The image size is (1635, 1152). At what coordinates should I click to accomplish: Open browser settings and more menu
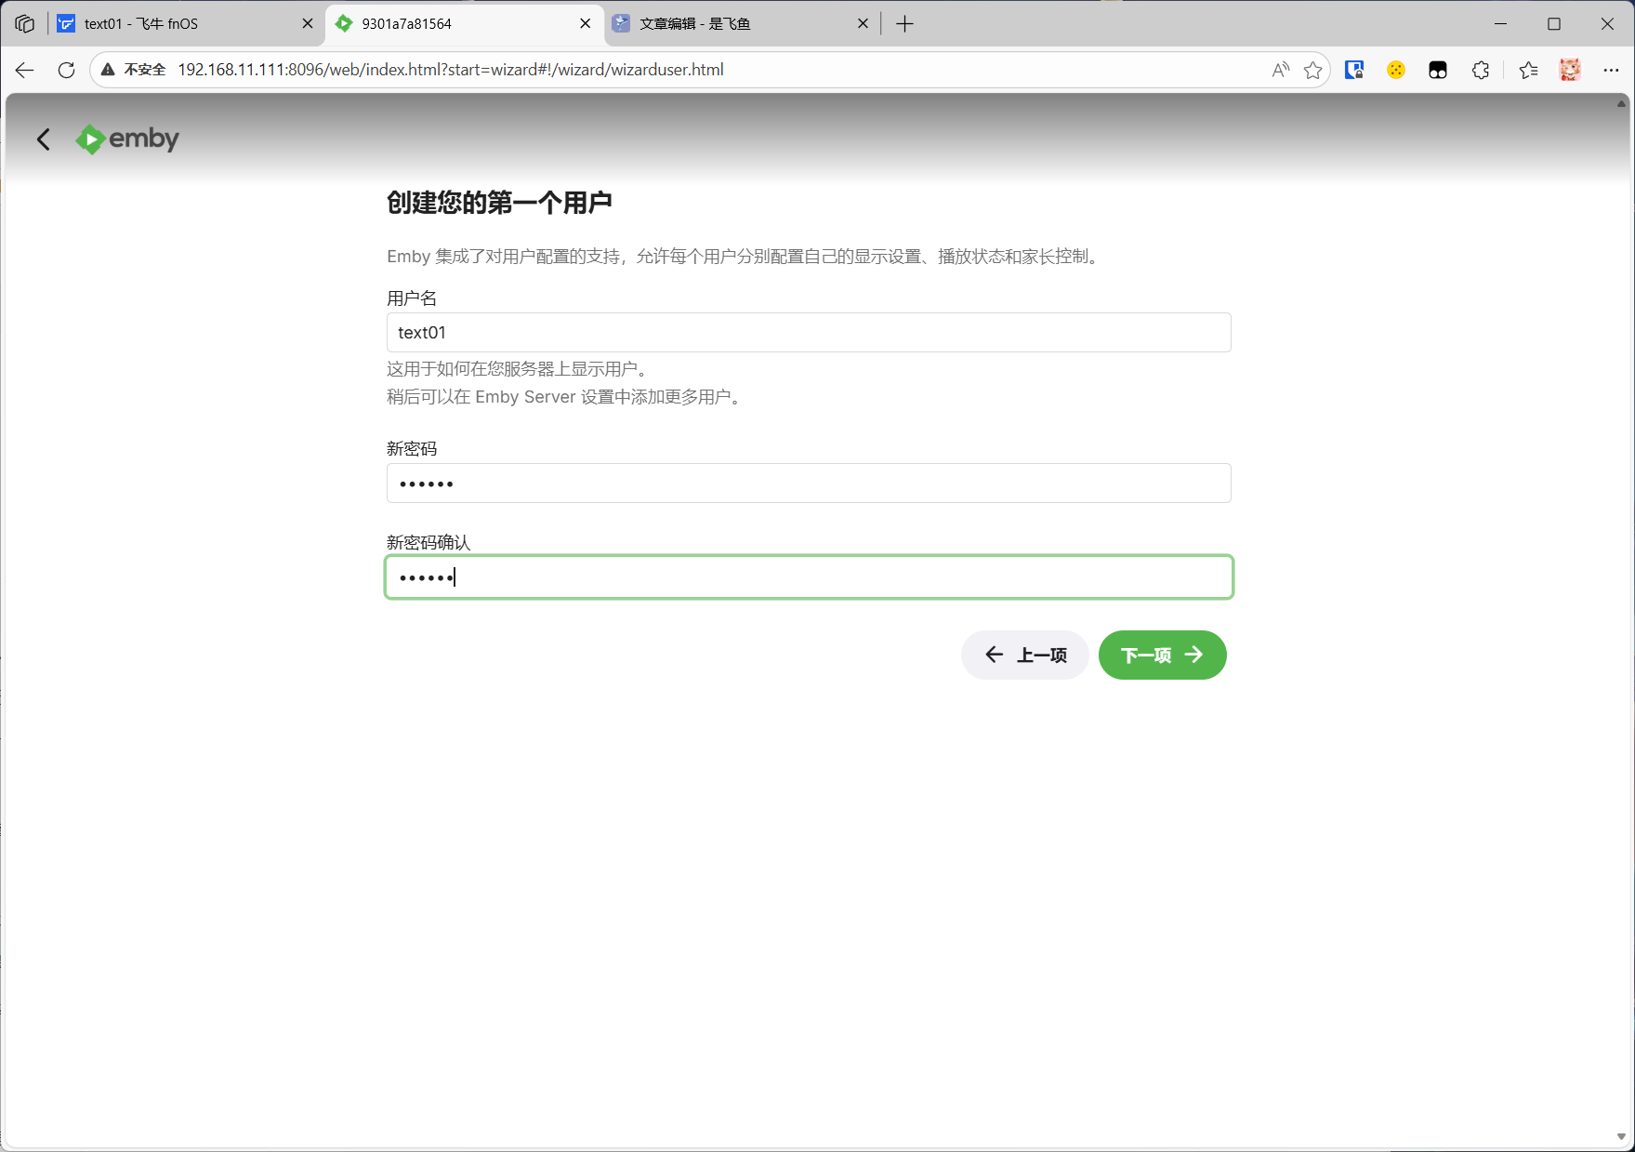1611,70
